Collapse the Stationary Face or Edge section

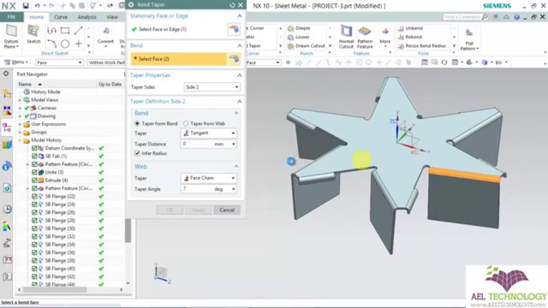(x=239, y=16)
